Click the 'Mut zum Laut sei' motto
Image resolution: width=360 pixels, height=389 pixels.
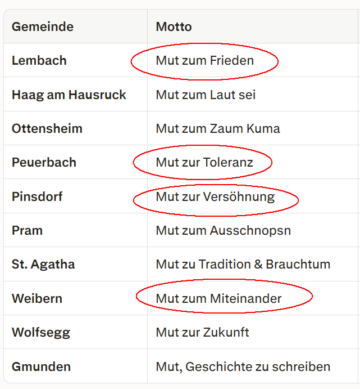coord(206,95)
